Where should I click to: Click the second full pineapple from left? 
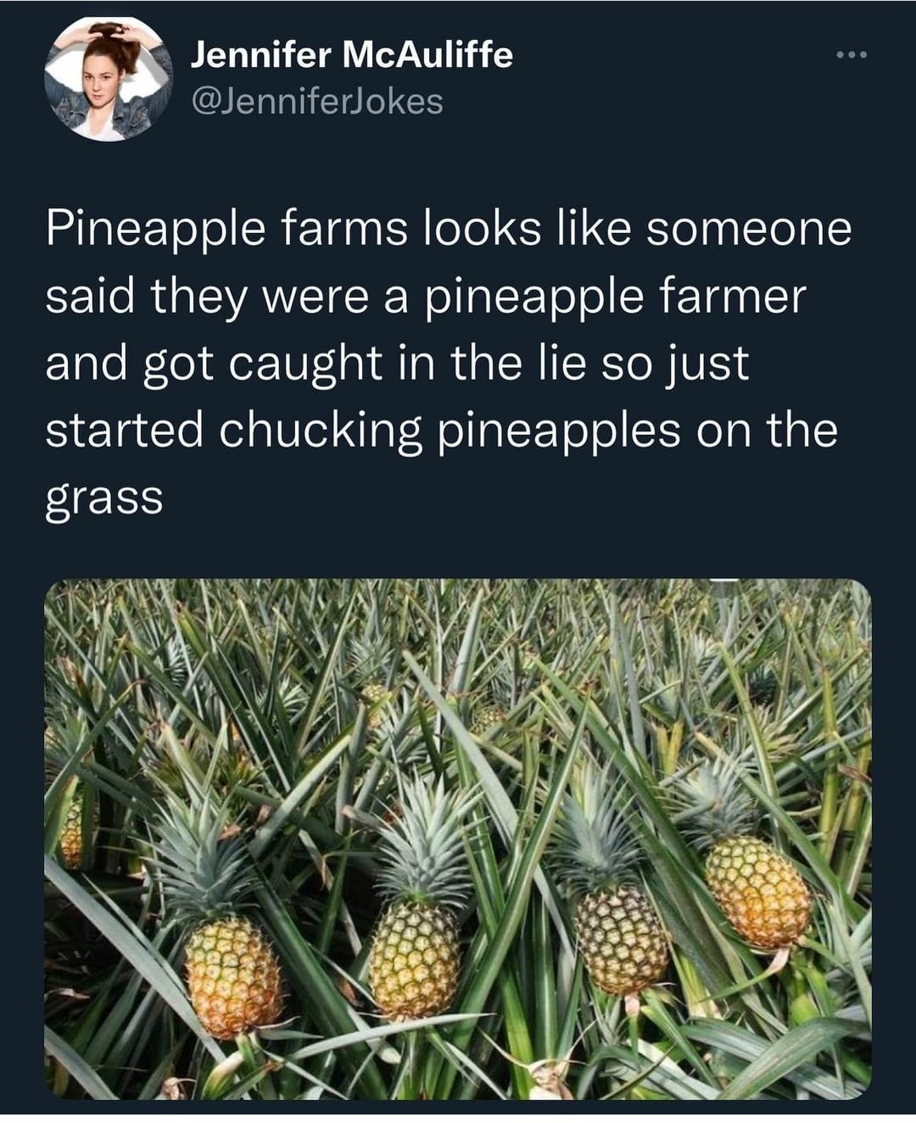(415, 958)
